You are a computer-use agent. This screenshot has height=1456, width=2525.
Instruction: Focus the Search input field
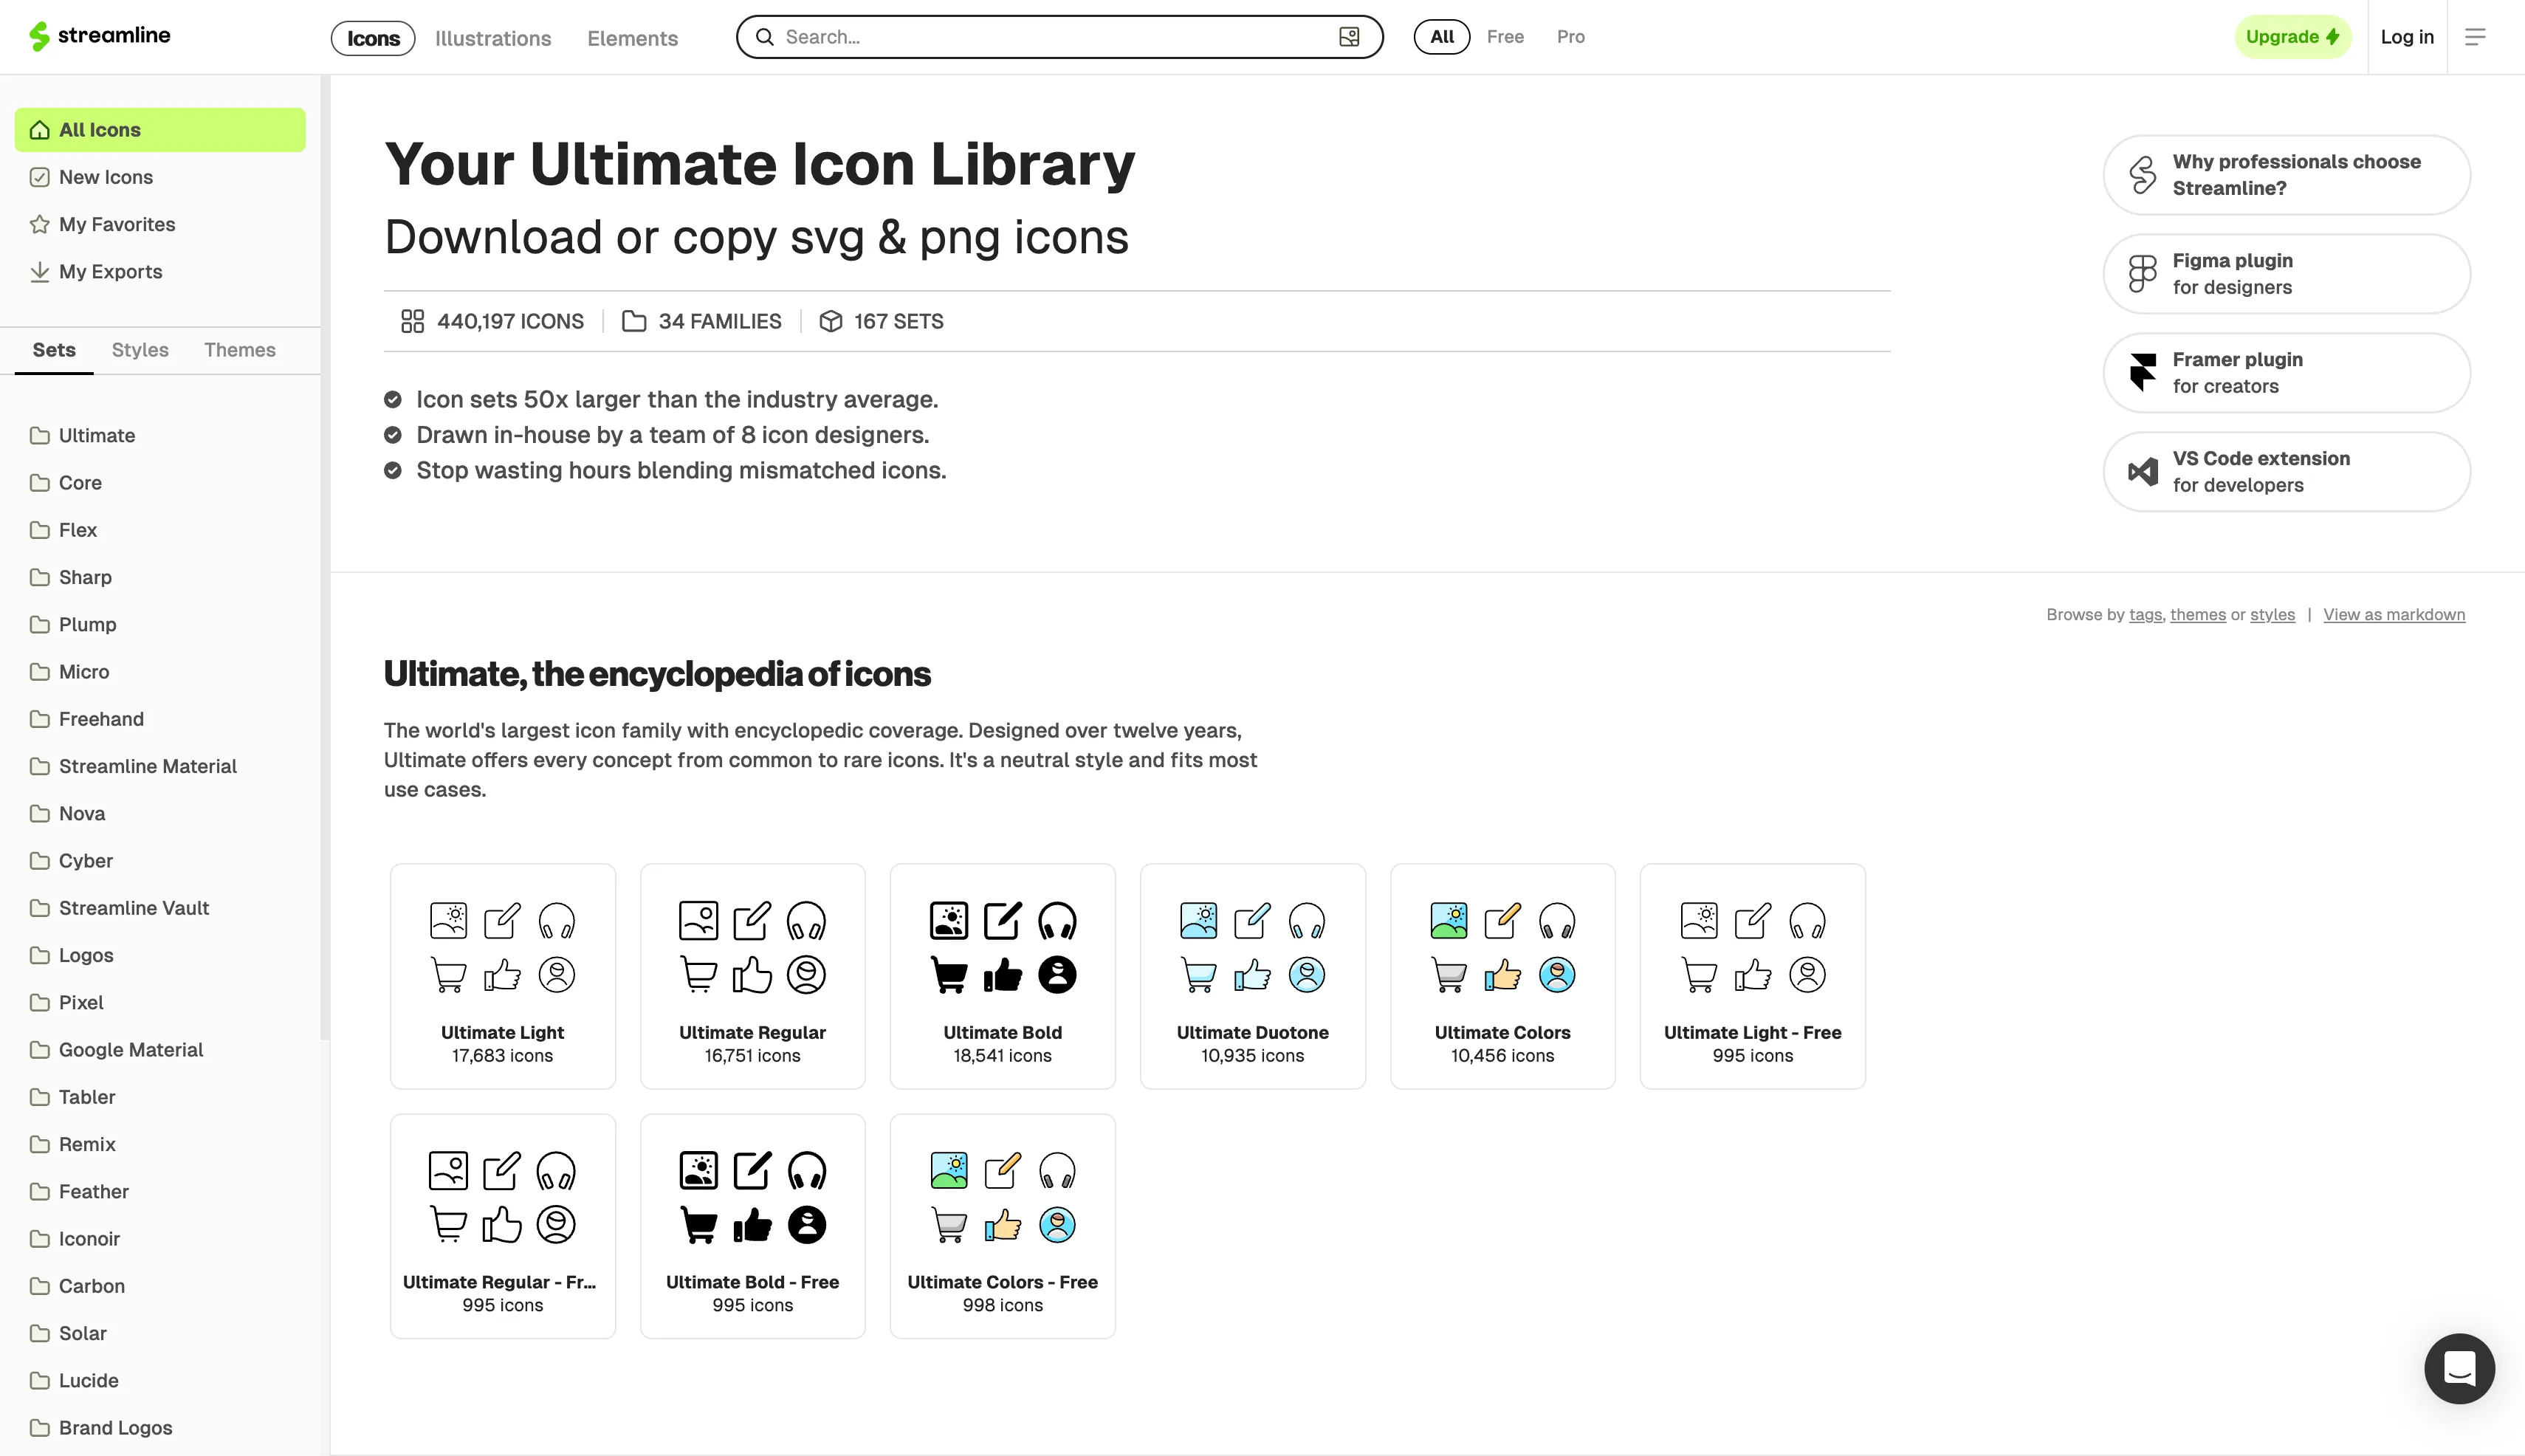click(x=1050, y=37)
